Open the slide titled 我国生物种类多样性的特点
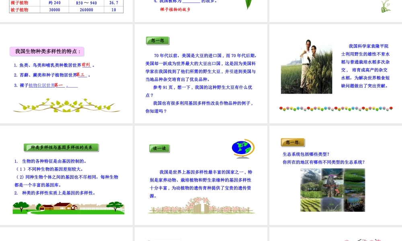The width and height of the screenshot is (402, 241). [x=66, y=74]
